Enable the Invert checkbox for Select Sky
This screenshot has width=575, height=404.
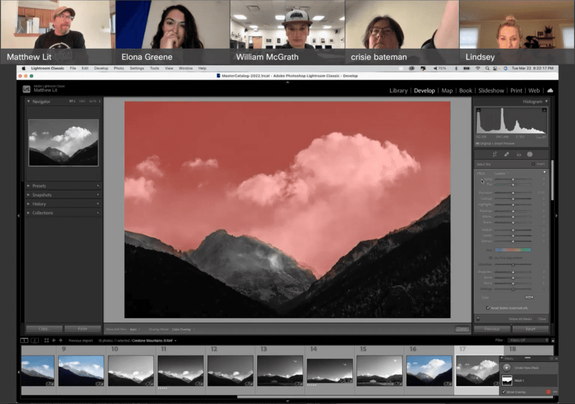(x=533, y=164)
